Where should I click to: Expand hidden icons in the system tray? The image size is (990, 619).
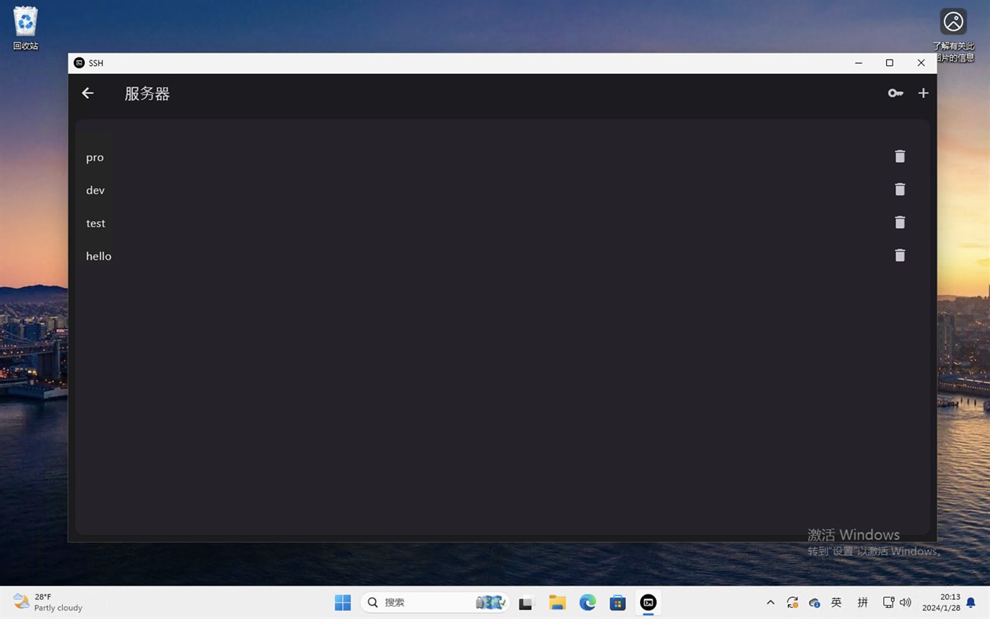coord(770,602)
